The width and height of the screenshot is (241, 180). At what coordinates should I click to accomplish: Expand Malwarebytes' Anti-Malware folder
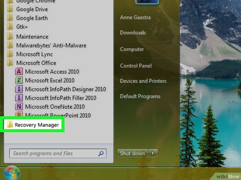(47, 45)
